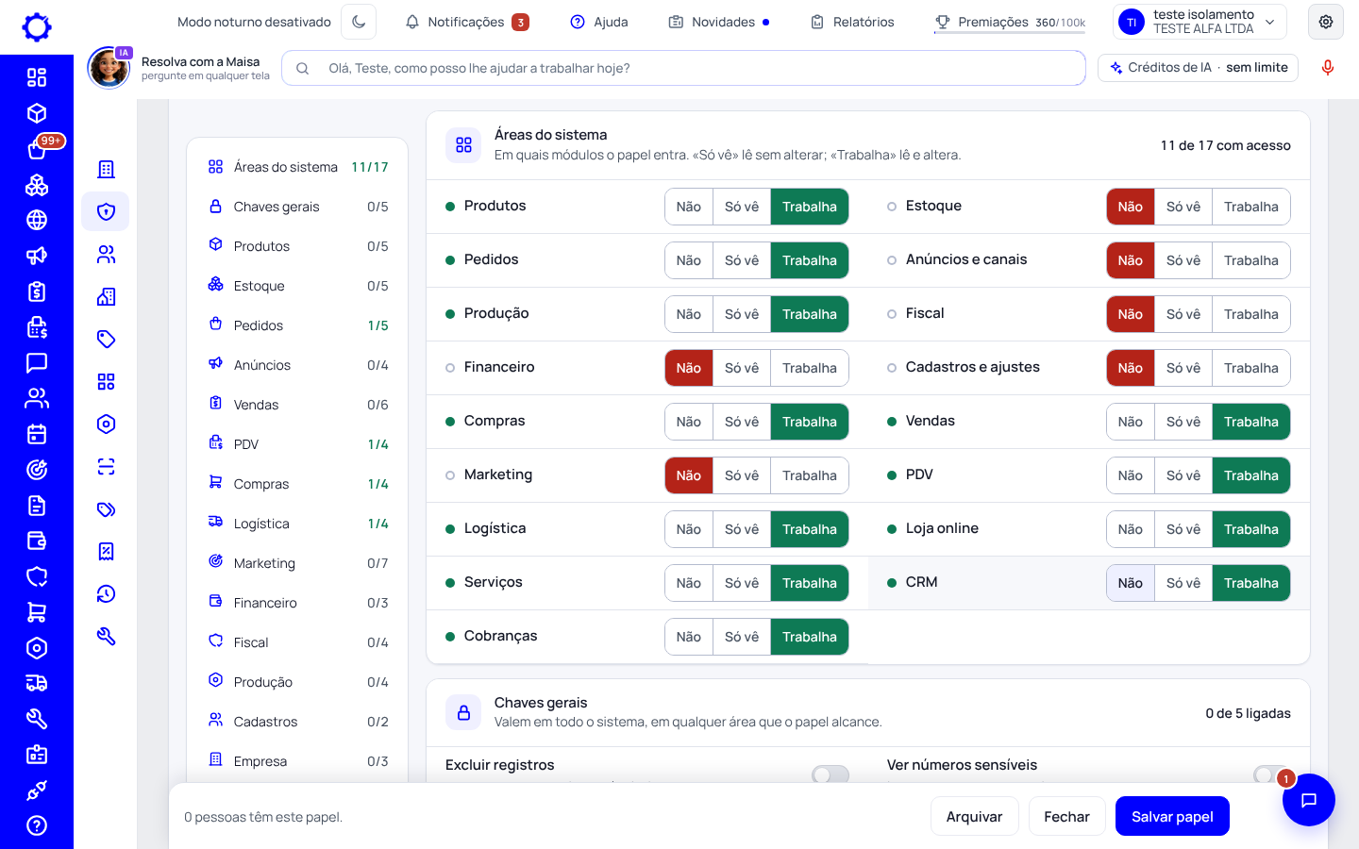Set Financeiro access to Só vê
Screen dimensions: 1359x849
(x=742, y=368)
